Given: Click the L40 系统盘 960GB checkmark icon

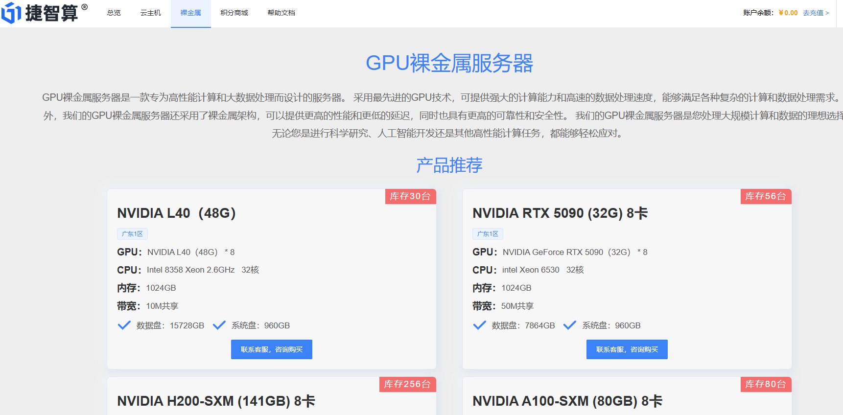Looking at the screenshot, I should pos(219,325).
